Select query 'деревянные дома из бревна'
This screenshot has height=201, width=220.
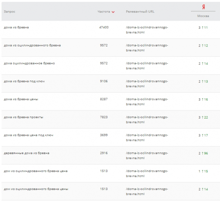click(x=26, y=153)
